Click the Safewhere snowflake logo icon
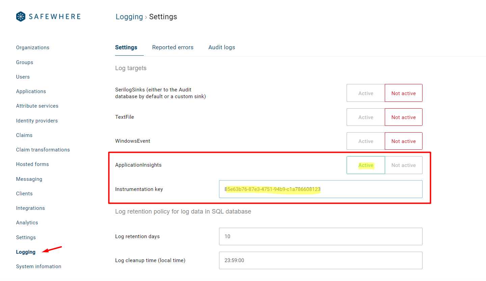The width and height of the screenshot is (486, 281). [x=21, y=17]
